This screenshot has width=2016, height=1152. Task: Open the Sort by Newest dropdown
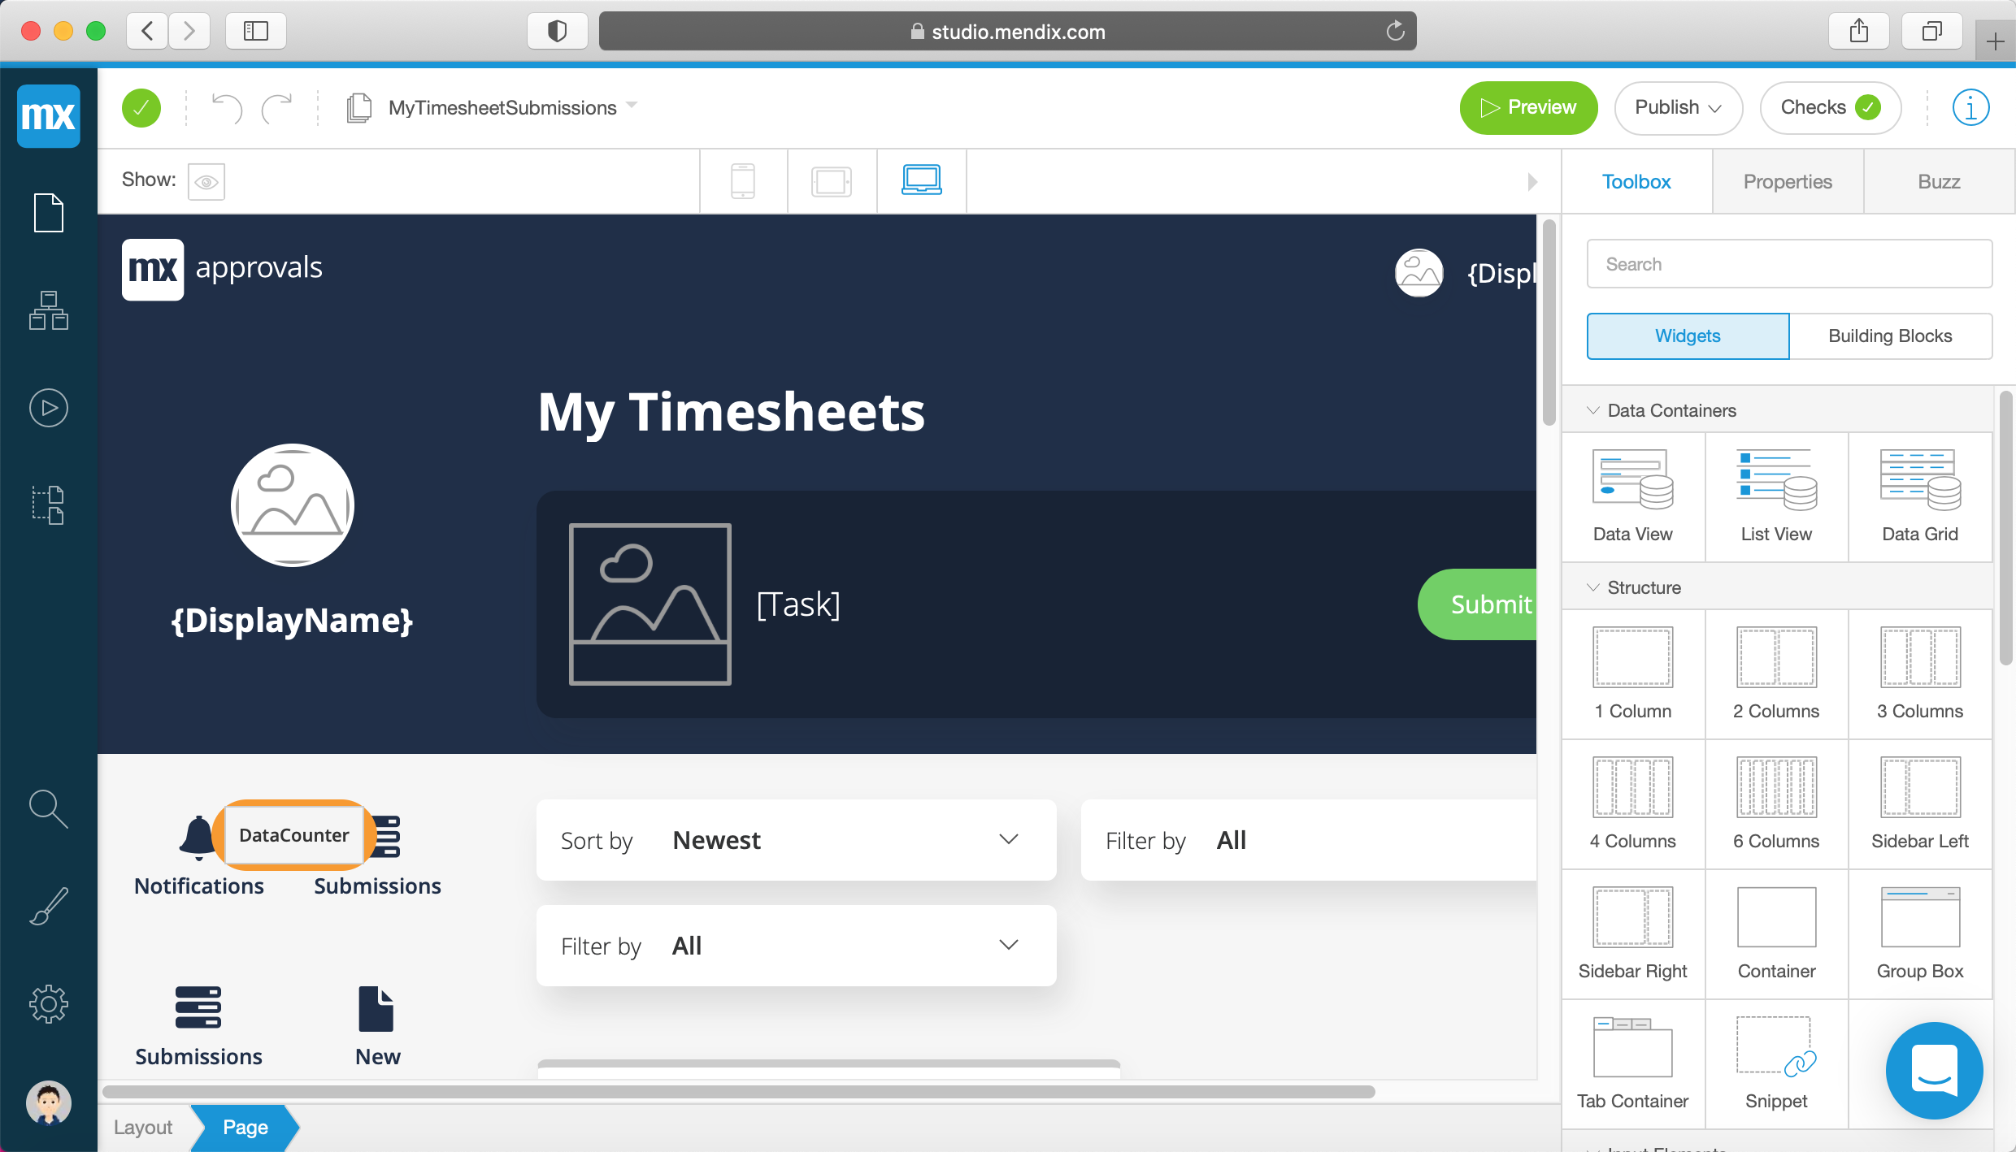tap(796, 840)
